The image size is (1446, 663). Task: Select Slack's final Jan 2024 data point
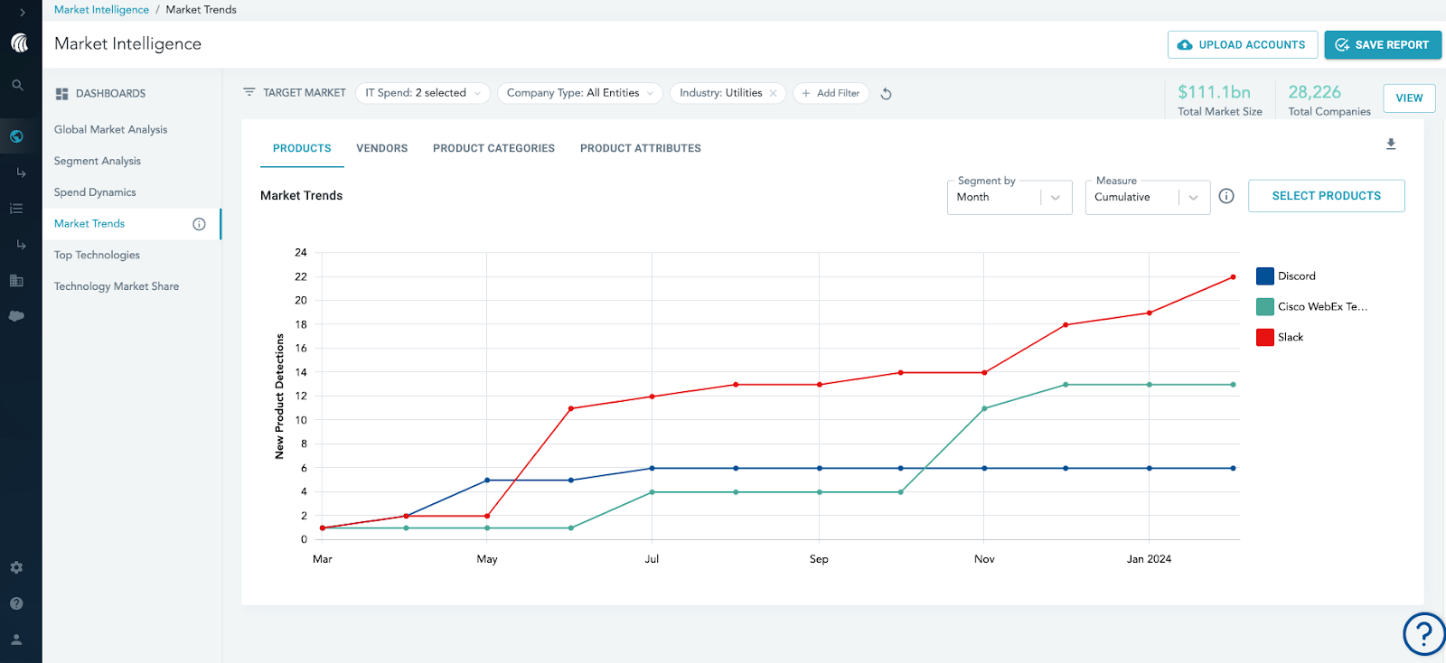pyautogui.click(x=1233, y=277)
